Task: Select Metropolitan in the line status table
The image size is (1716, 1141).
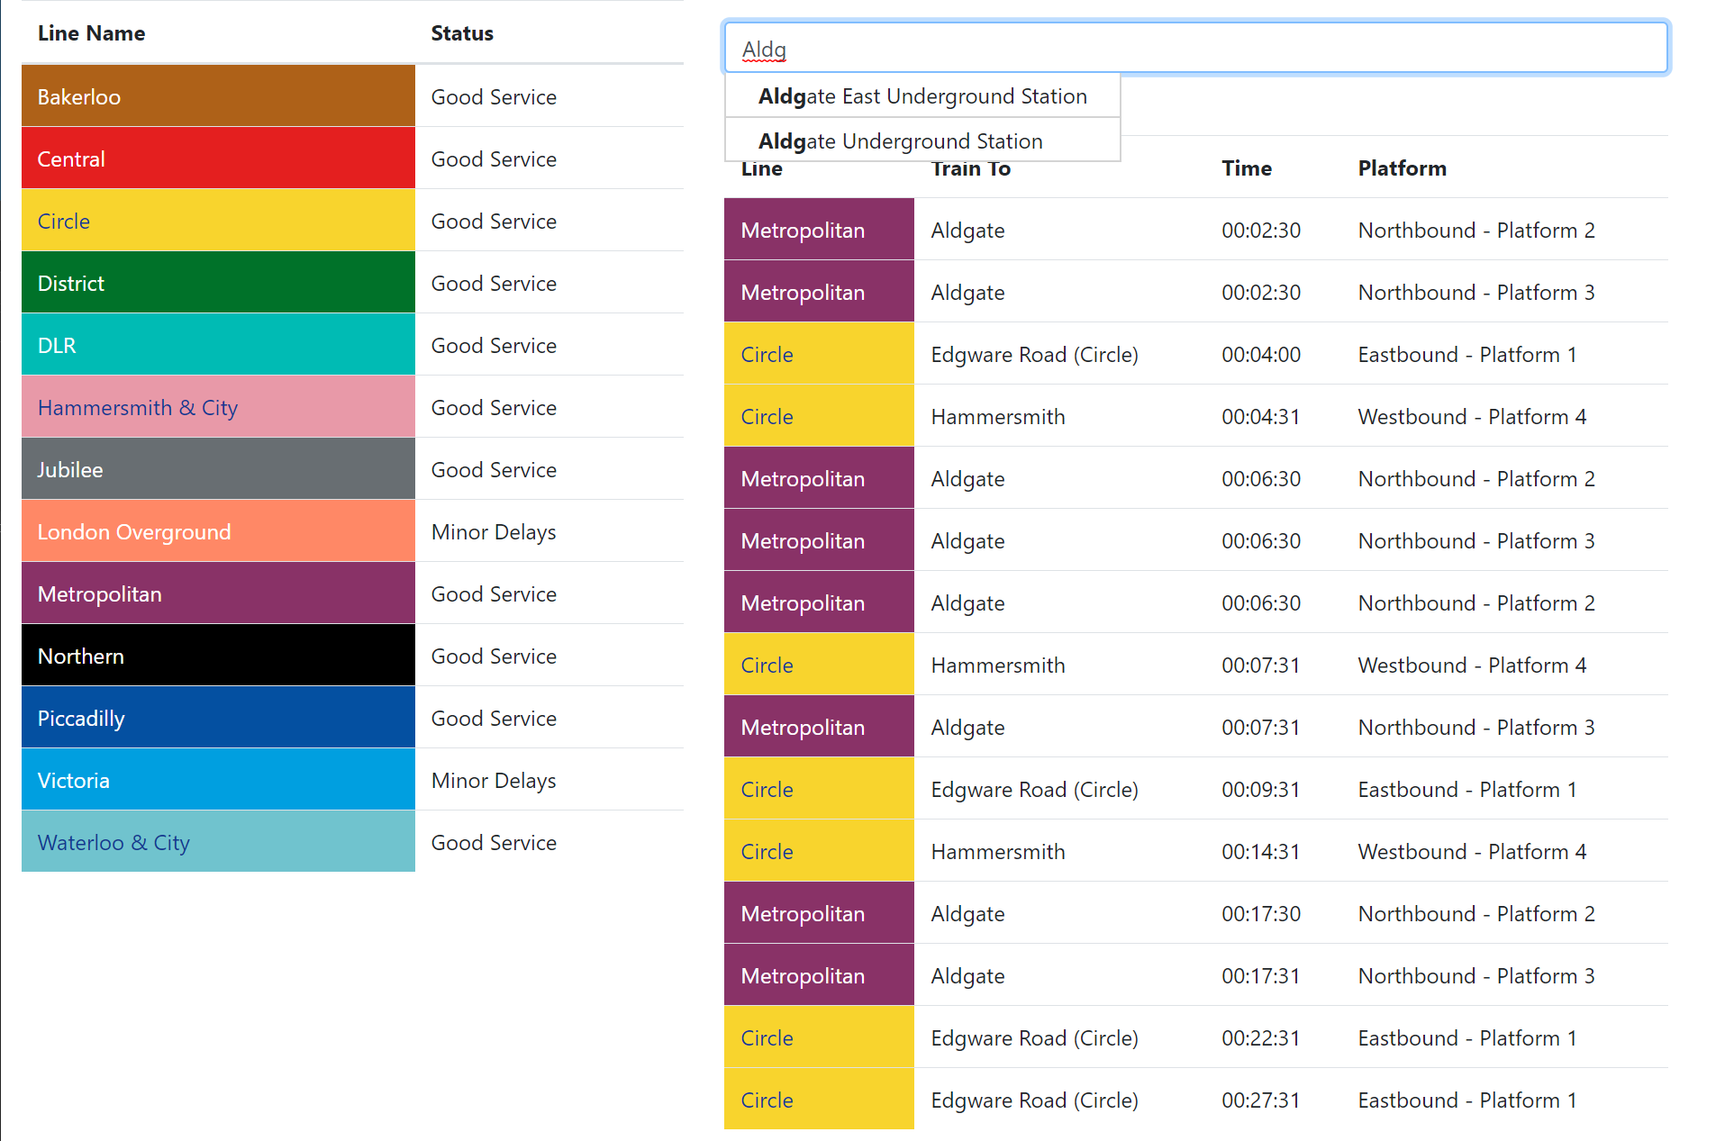Action: (x=218, y=593)
